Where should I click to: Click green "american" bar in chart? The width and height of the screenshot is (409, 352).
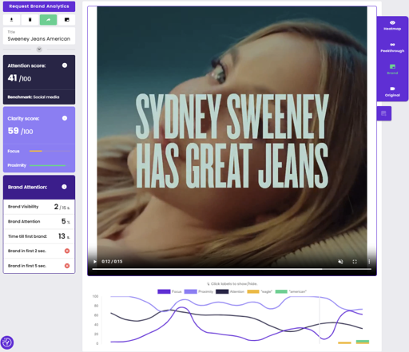tap(363, 342)
